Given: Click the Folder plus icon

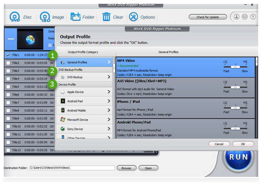Looking at the screenshot, I should [75, 17].
